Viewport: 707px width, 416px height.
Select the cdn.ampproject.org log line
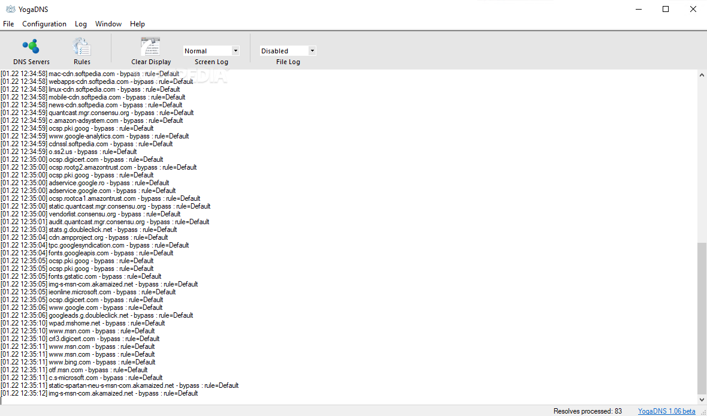click(84, 237)
